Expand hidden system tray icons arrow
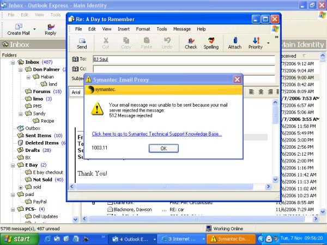The image size is (327, 245). pos(261,239)
